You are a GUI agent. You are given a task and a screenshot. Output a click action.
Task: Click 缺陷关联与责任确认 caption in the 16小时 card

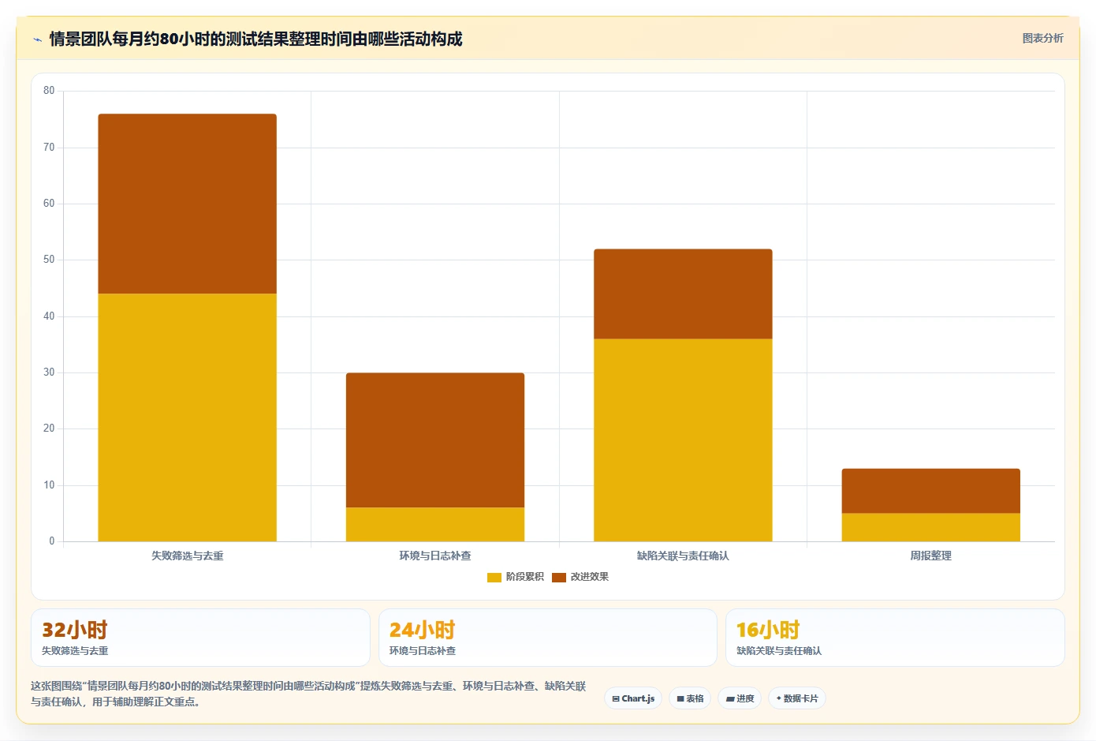(x=779, y=651)
